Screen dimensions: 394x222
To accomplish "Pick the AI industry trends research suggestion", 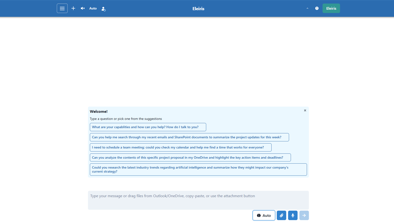I will coord(198,170).
